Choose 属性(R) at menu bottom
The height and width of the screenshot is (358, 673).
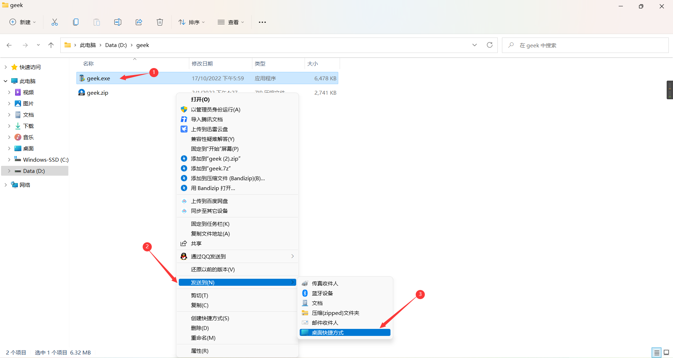coord(237,351)
